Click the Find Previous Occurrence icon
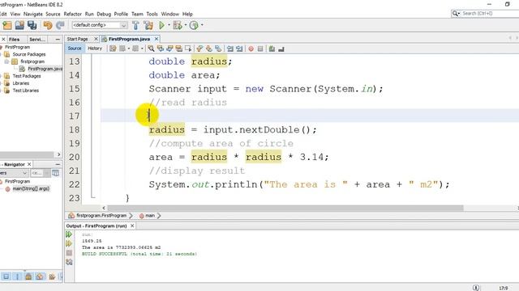This screenshot has width=519, height=291. pyautogui.click(x=161, y=48)
